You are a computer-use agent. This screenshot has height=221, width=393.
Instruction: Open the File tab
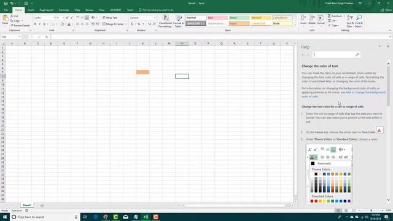[6, 10]
